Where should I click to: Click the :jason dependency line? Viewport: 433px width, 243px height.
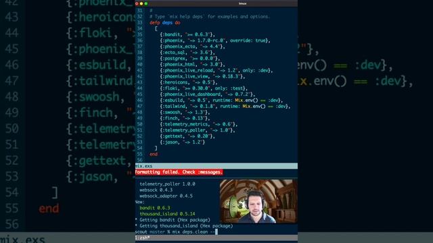[182, 142]
